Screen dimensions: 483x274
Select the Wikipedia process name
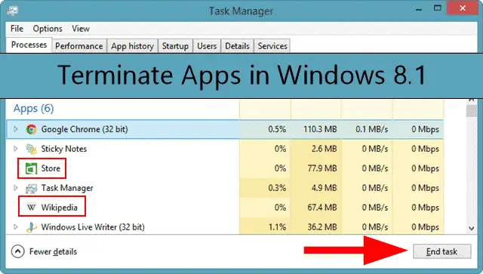59,208
